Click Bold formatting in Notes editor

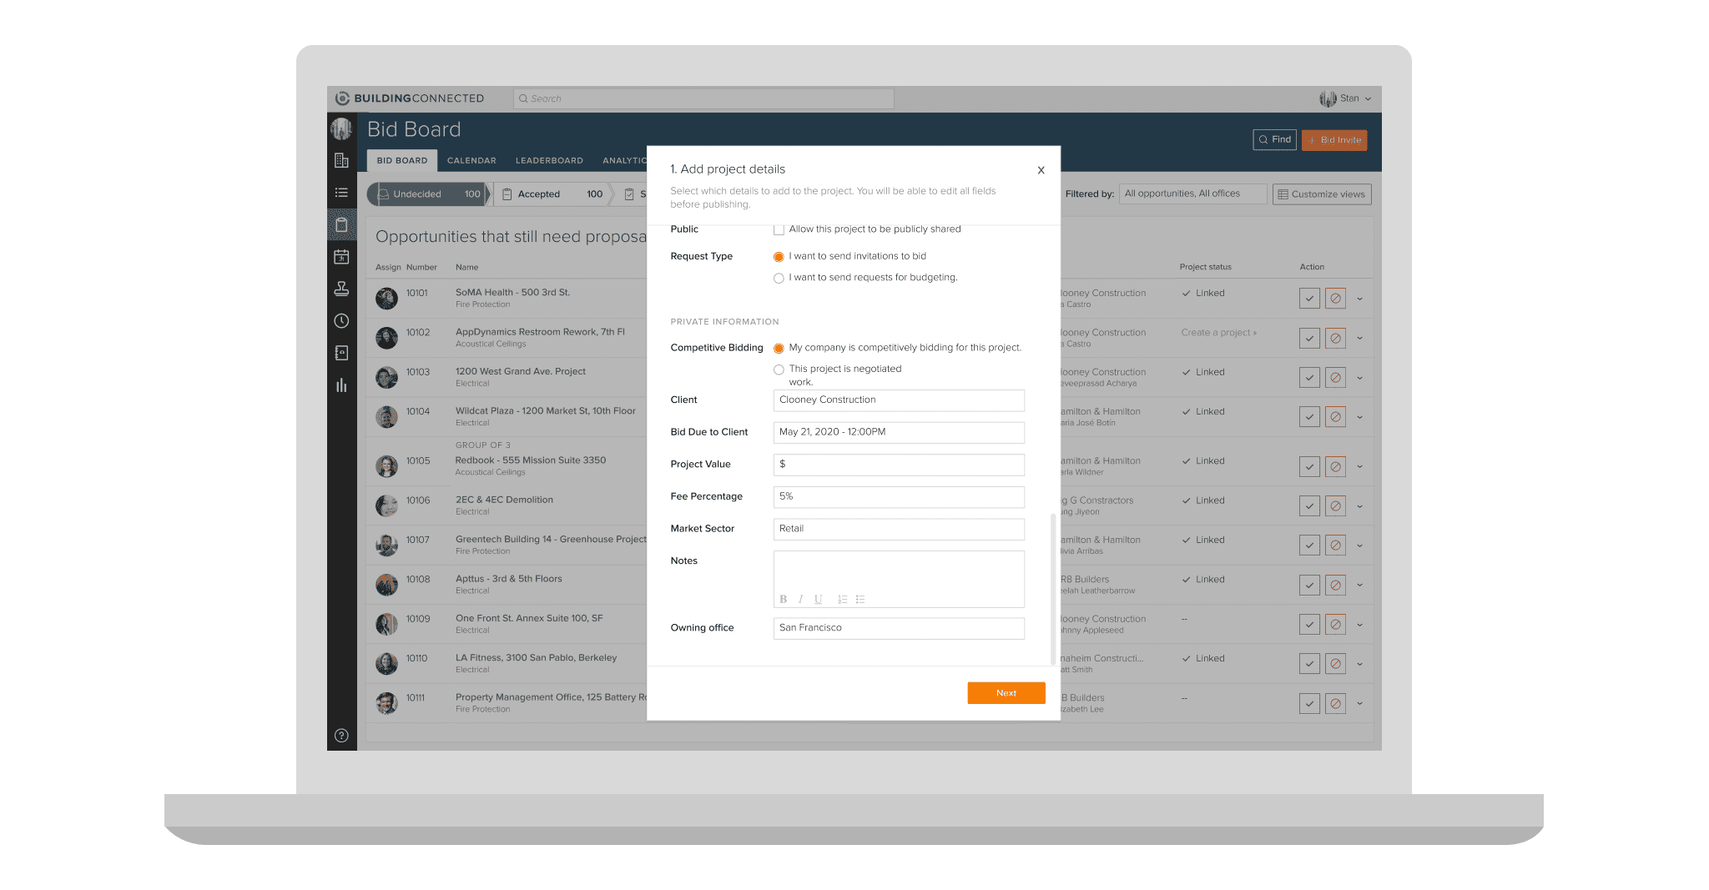pos(784,599)
